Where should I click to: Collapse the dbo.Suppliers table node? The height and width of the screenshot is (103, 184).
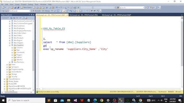coord(9,45)
